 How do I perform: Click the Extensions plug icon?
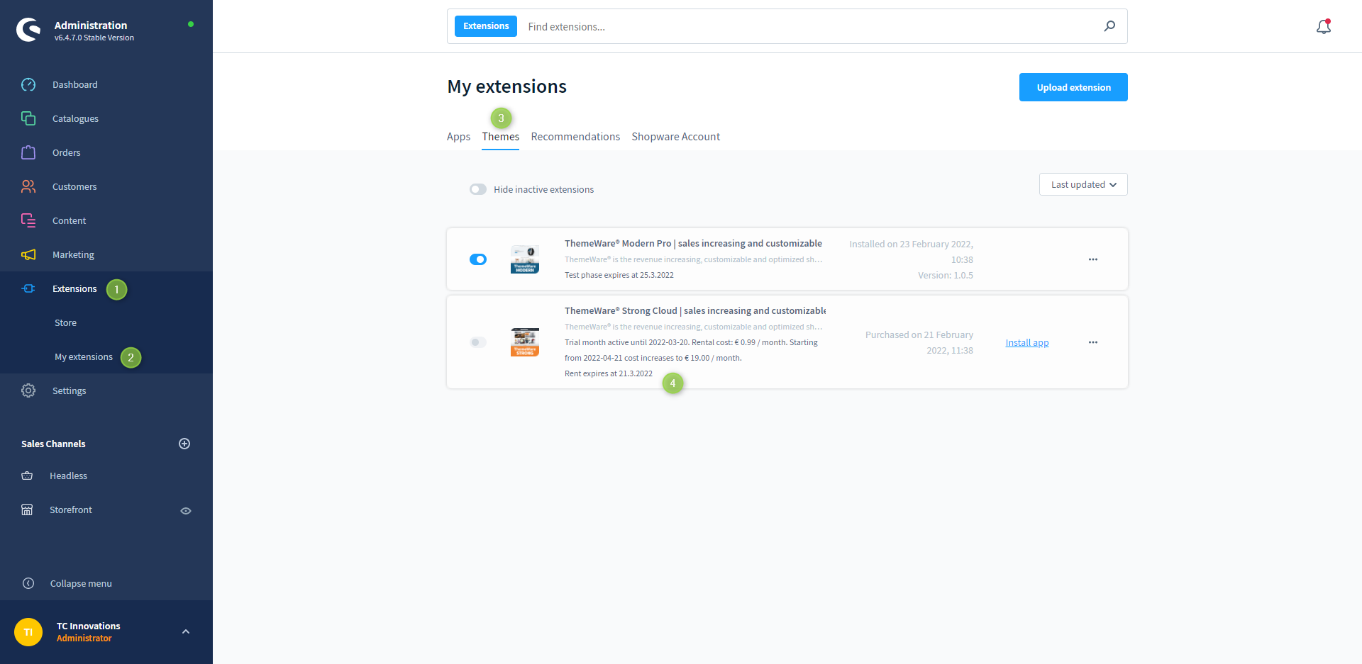[28, 288]
